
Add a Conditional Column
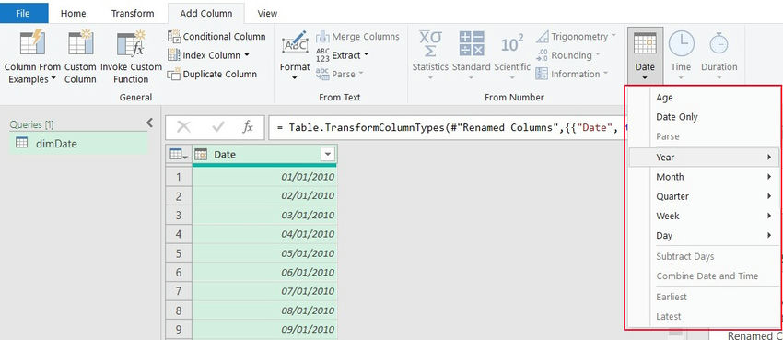[x=216, y=37]
